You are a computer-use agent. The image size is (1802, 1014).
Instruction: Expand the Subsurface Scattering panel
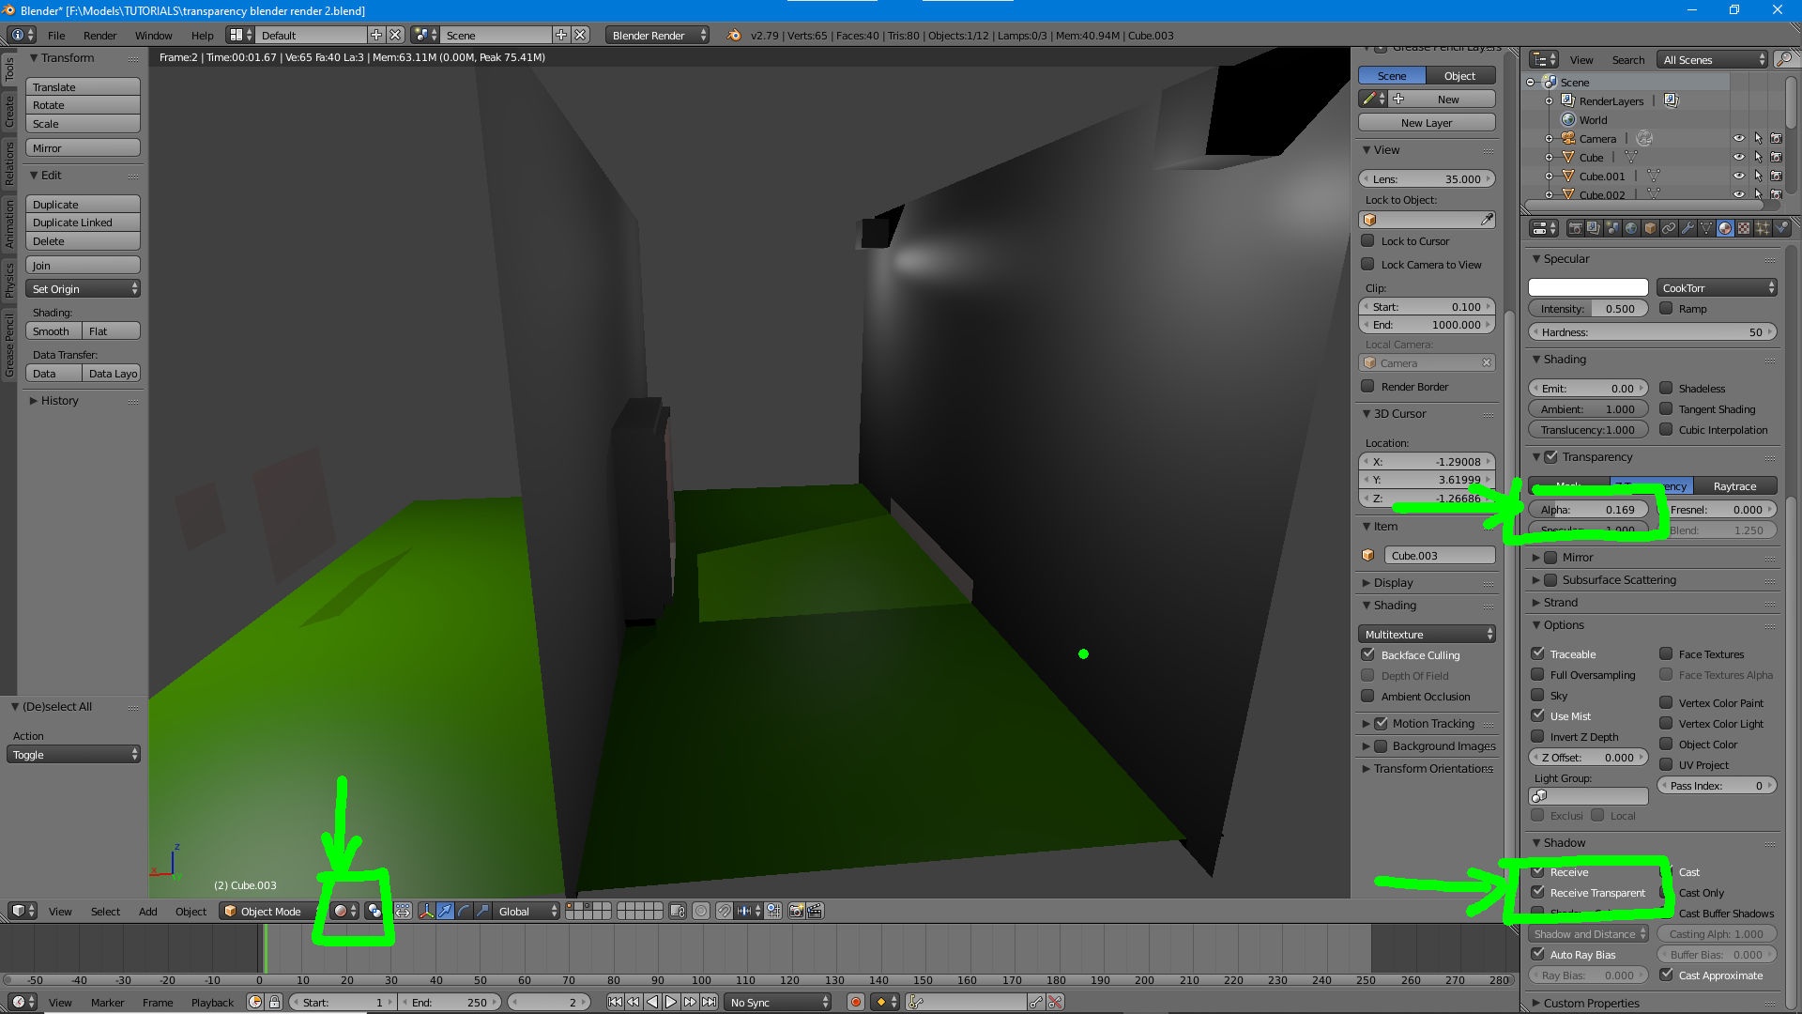pos(1619,579)
